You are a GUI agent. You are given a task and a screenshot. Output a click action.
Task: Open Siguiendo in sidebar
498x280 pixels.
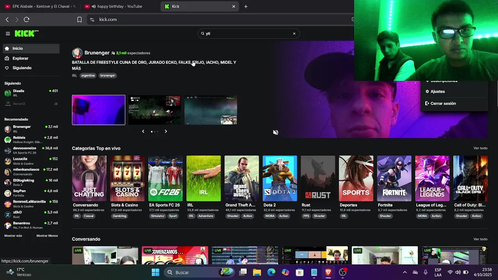click(31, 68)
